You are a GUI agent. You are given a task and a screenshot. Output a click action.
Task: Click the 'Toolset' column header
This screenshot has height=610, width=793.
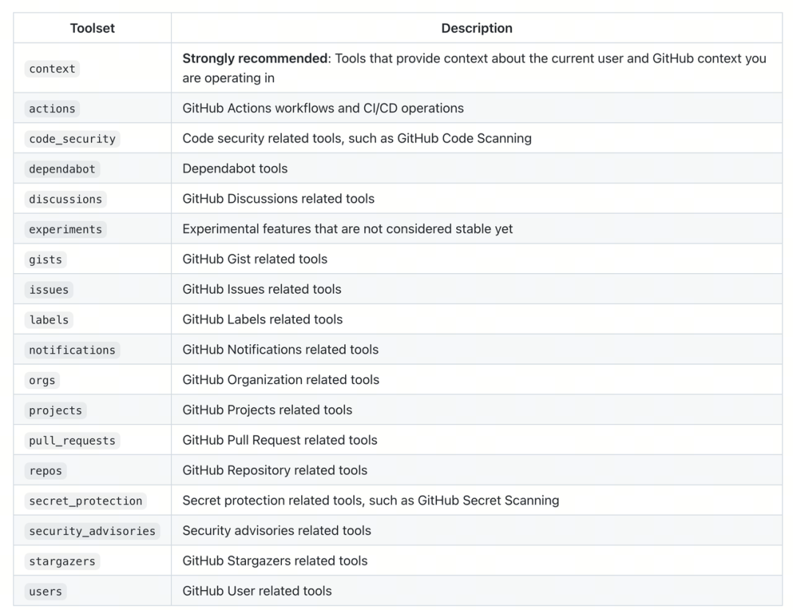pos(93,29)
